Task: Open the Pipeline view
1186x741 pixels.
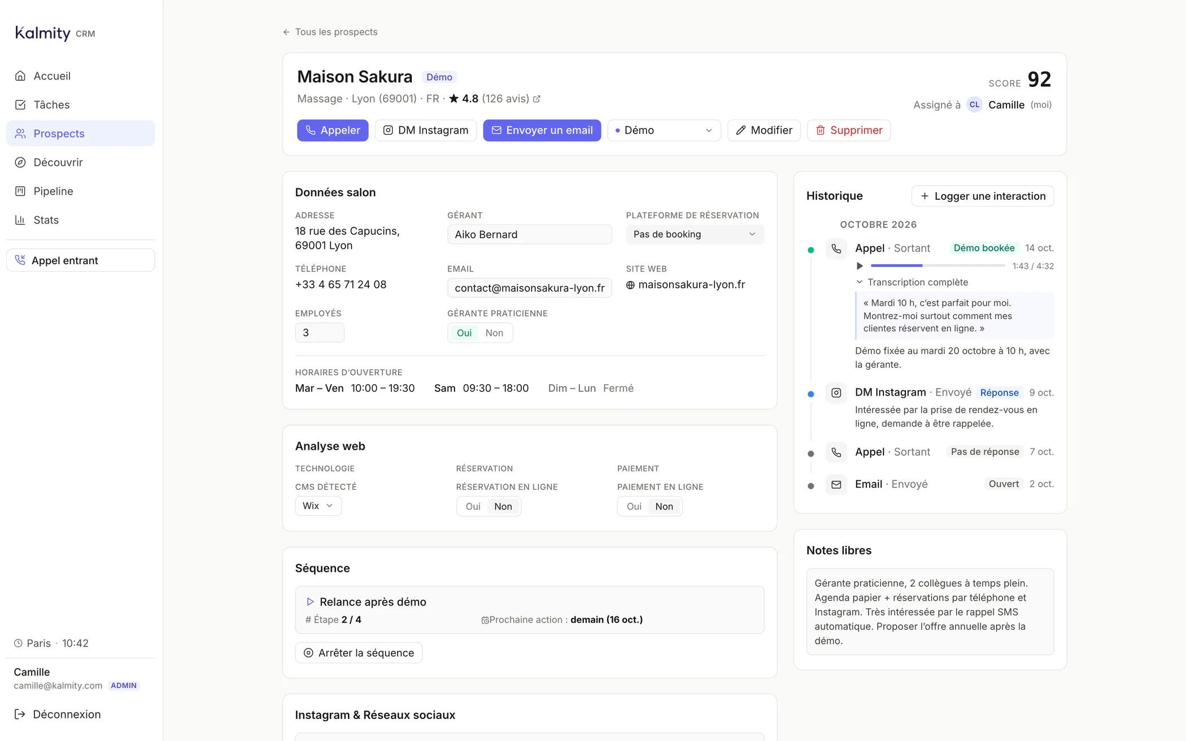Action: tap(80, 191)
